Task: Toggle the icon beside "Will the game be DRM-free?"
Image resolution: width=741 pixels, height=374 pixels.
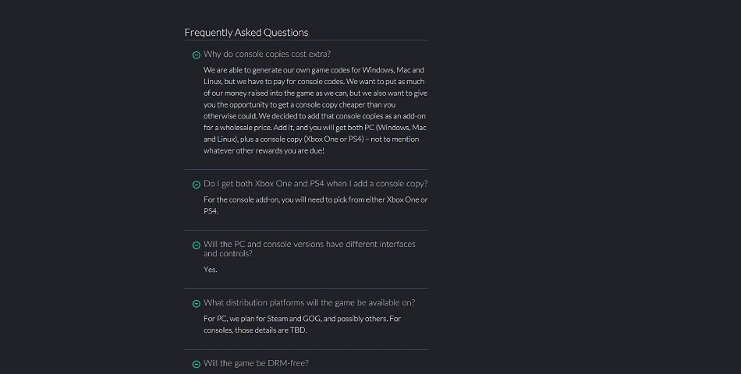Action: 197,364
